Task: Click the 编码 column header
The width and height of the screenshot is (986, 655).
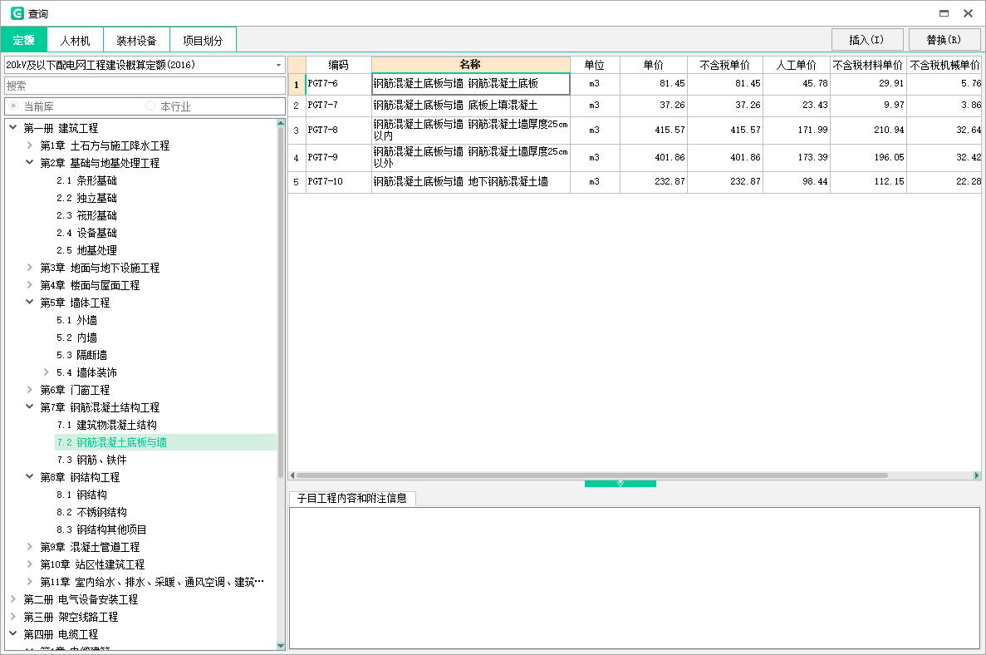Action: [x=338, y=65]
